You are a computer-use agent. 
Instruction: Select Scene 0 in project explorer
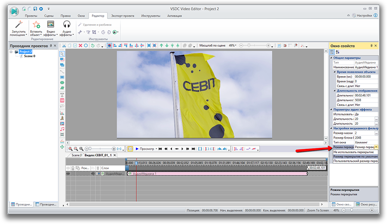coord(29,56)
